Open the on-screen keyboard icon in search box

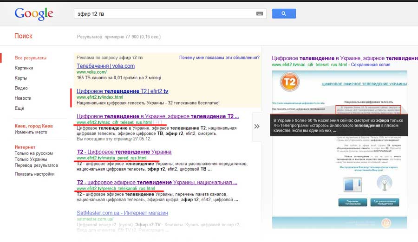259,13
